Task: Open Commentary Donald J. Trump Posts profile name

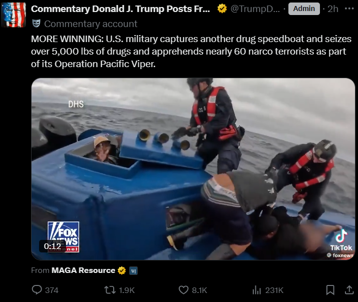Action: pos(120,9)
